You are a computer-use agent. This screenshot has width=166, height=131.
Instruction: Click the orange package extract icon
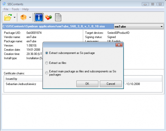(23, 17)
